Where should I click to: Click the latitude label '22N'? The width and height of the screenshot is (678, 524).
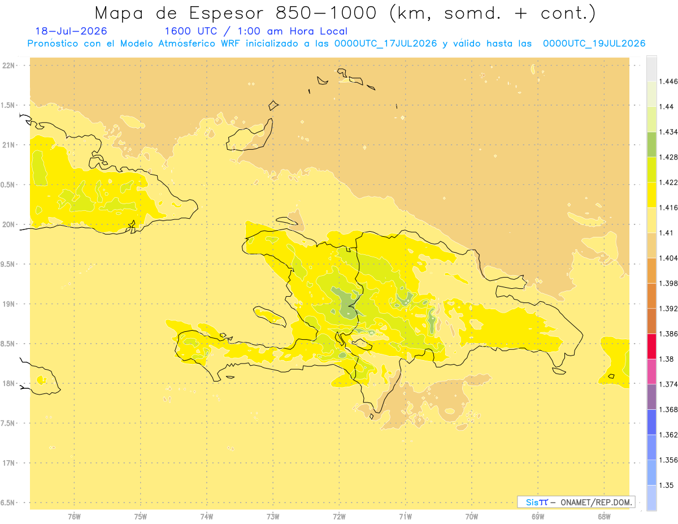(x=8, y=66)
